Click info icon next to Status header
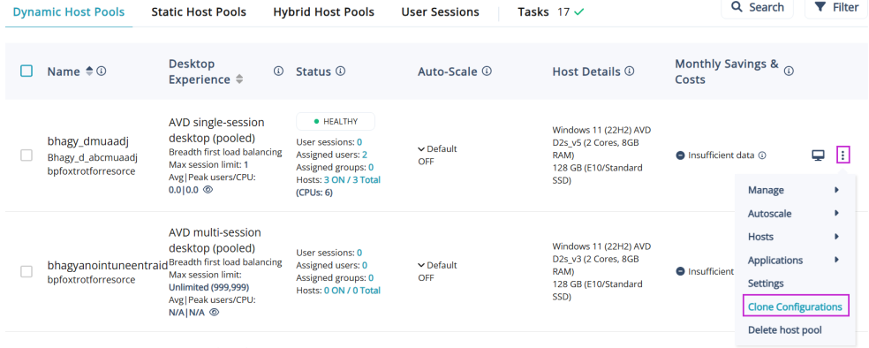The image size is (869, 348). [x=341, y=72]
